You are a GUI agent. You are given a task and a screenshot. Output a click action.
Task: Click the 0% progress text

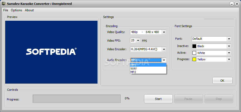[x=127, y=98]
